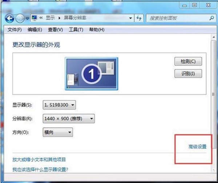Open the 显示器 dropdown showing 1. S19B300
Image resolution: width=218 pixels, height=183 pixels.
click(x=59, y=105)
